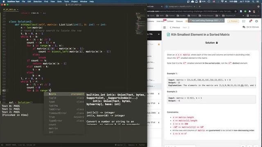262x147 pixels.
Task: Open the Apple menu
Action: coord(4,2)
